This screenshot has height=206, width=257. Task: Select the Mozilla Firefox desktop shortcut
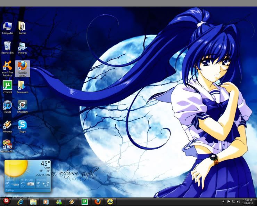pos(23,69)
